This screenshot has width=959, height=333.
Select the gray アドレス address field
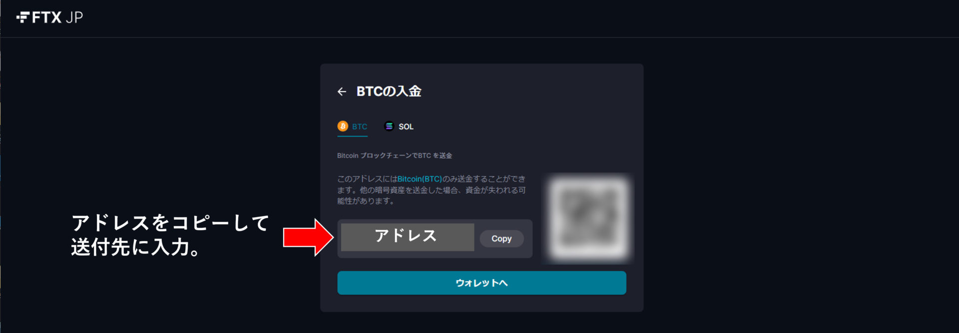tap(408, 237)
